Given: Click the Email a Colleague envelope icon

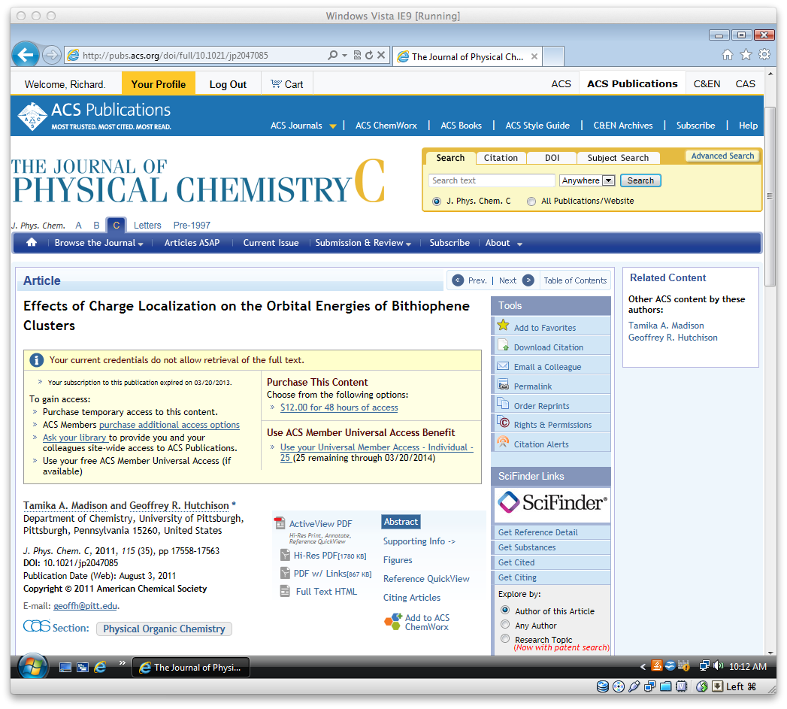Looking at the screenshot, I should coord(503,366).
